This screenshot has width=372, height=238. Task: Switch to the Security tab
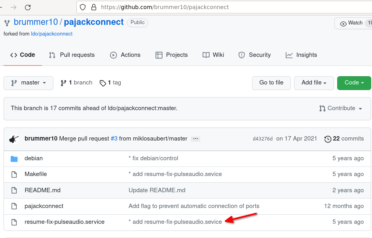(x=254, y=55)
